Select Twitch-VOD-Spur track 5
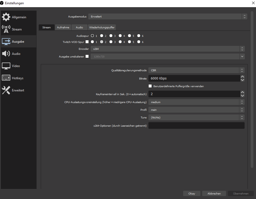 coord(130,42)
